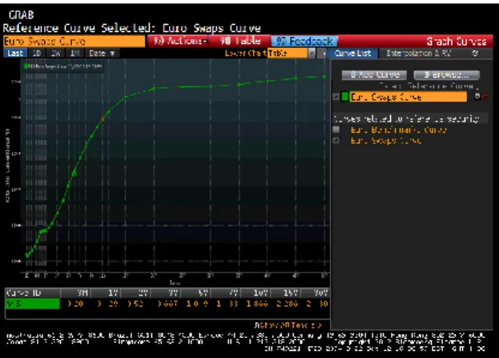Viewport: 499px width, 358px height.
Task: Click the Lower Chart label
Action: coord(245,54)
